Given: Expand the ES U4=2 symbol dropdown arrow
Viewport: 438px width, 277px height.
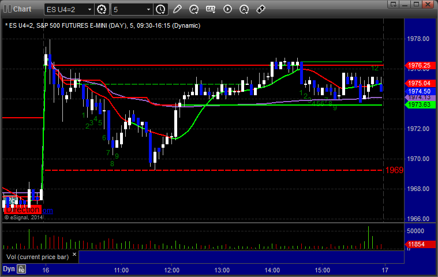Looking at the screenshot, I should click(89, 9).
